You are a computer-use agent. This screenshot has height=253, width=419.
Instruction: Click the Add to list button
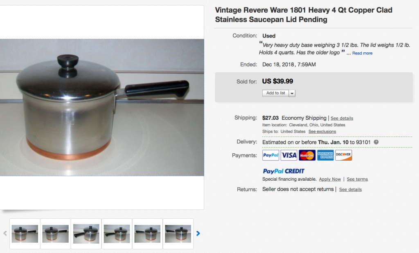coord(275,93)
